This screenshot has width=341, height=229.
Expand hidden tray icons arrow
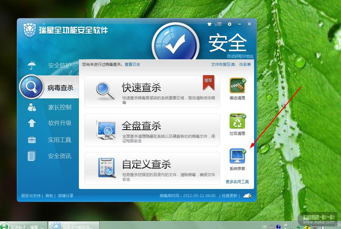pyautogui.click(x=292, y=227)
